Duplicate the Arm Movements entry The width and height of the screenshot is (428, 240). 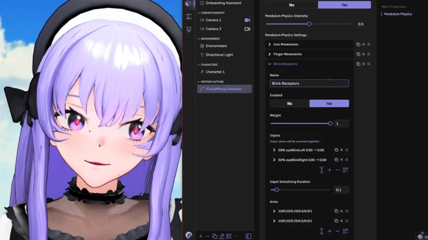coord(358,44)
